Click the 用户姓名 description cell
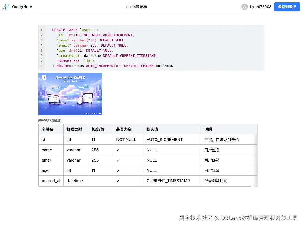The width and height of the screenshot is (304, 227). coord(229,150)
